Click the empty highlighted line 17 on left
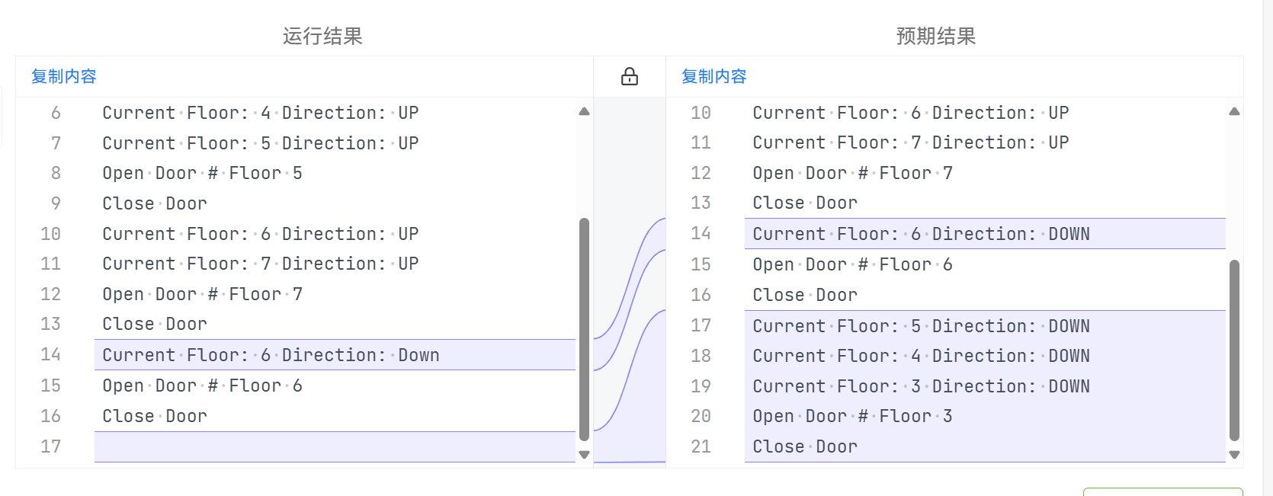The image size is (1273, 496). pos(334,446)
